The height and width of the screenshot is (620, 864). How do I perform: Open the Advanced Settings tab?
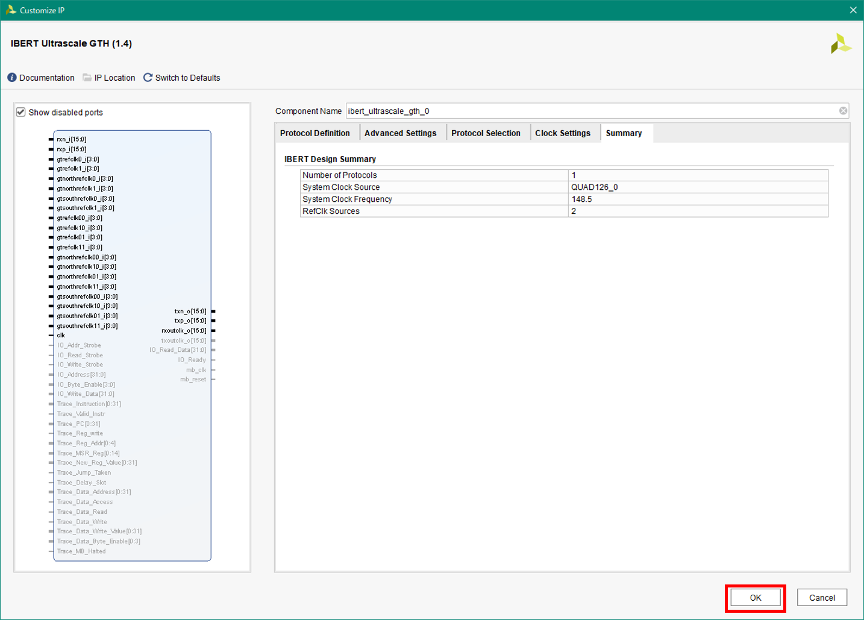[x=401, y=133]
